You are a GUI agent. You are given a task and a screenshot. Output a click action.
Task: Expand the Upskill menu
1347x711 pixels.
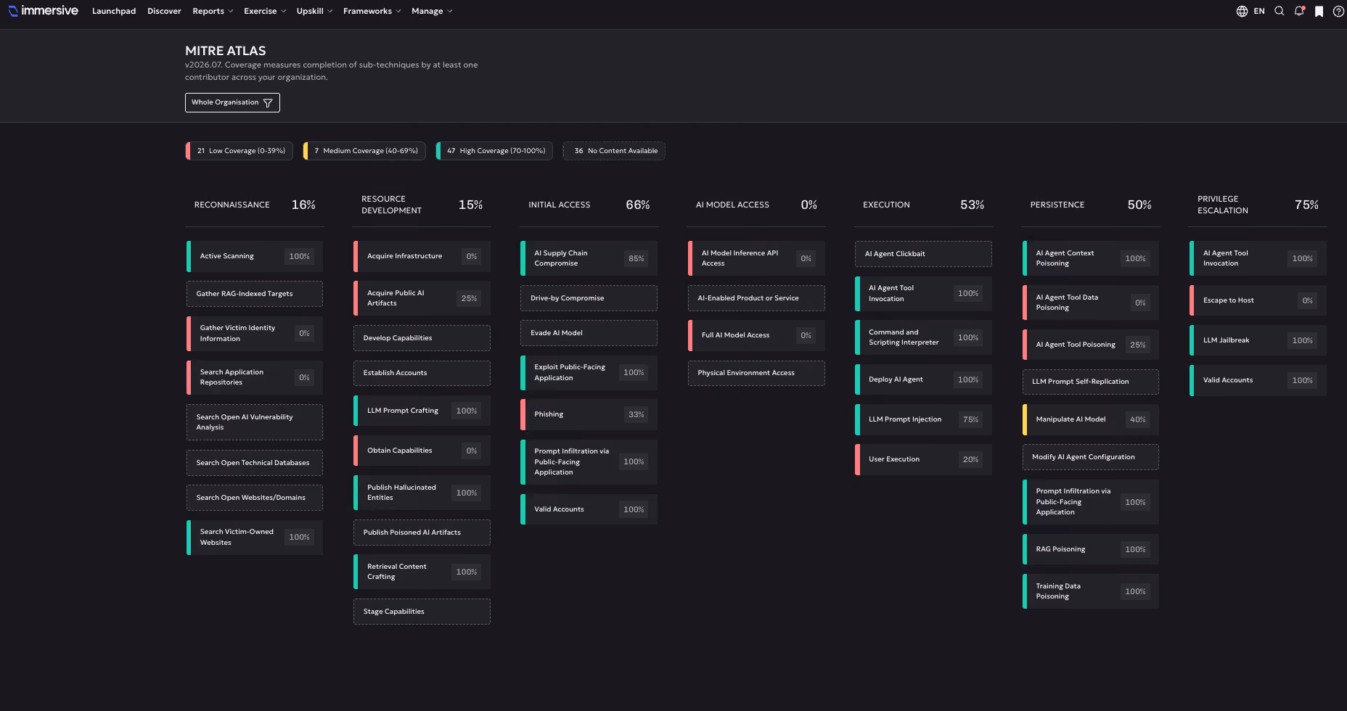pyautogui.click(x=314, y=11)
